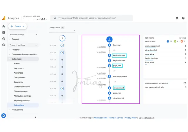This screenshot has height=132, width=188.
Task: Open Attribution settings in sidebar
Action: click(22, 96)
